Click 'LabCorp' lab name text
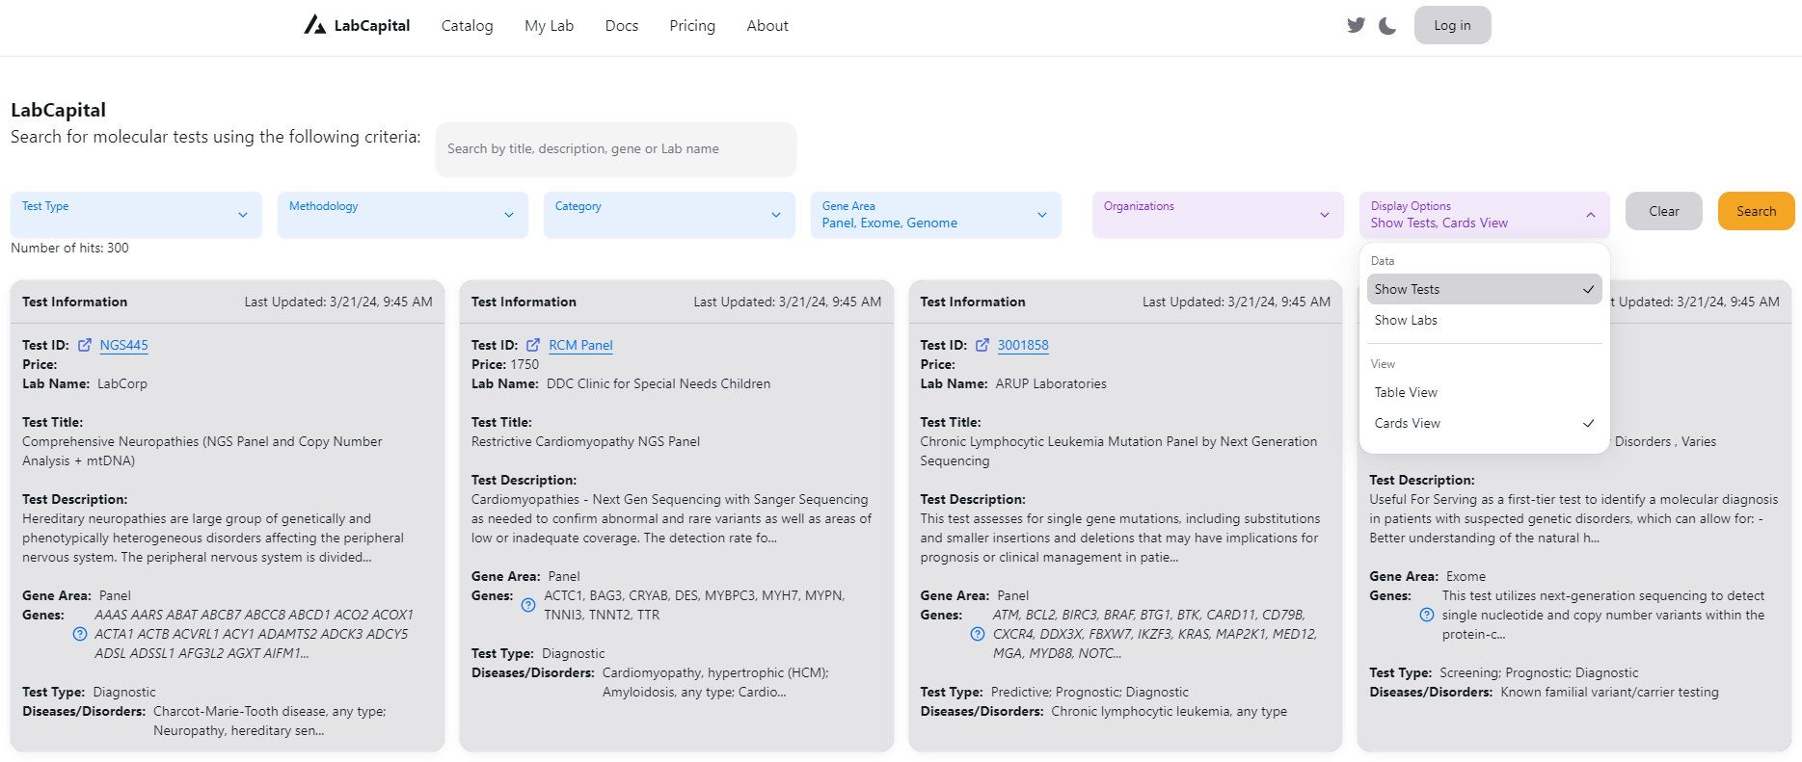 click(x=122, y=383)
